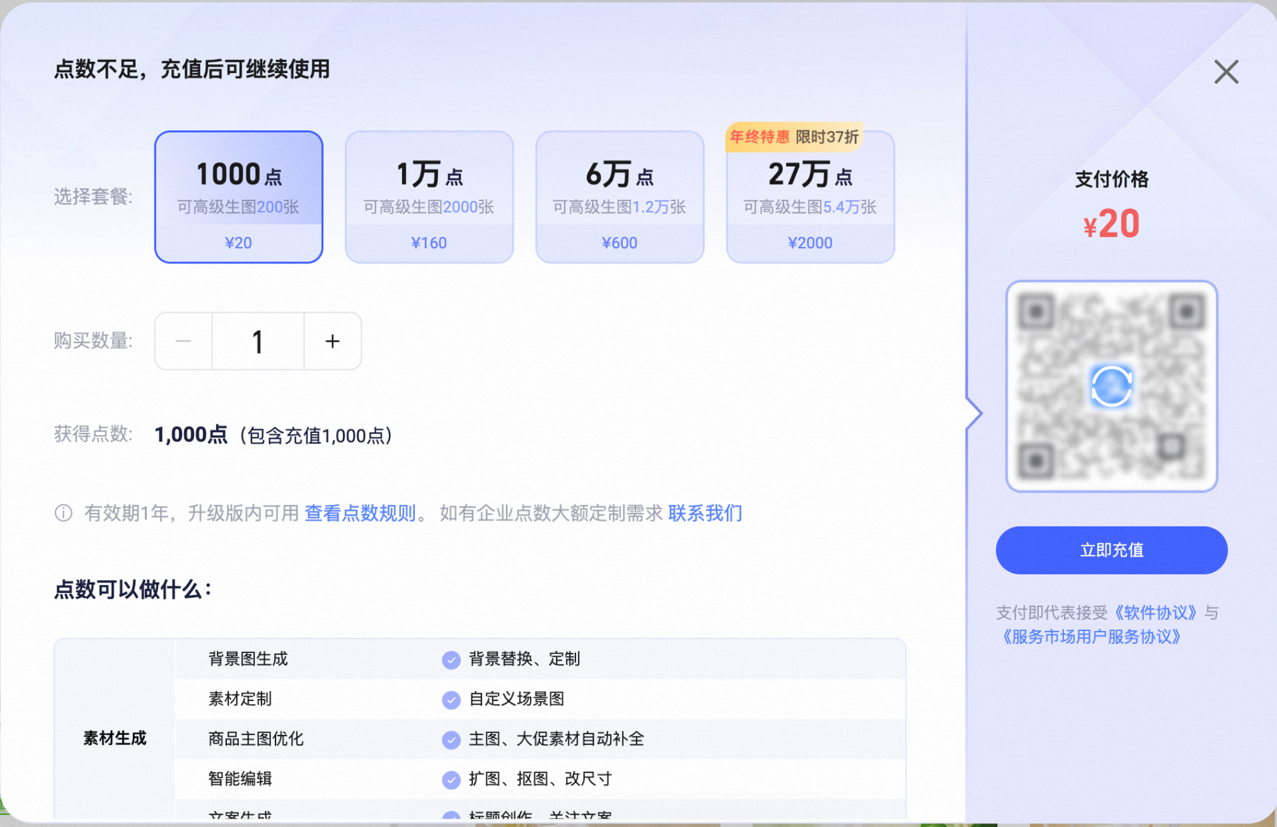This screenshot has width=1277, height=827.
Task: Select the 1000点 ¥20 package
Action: (239, 197)
